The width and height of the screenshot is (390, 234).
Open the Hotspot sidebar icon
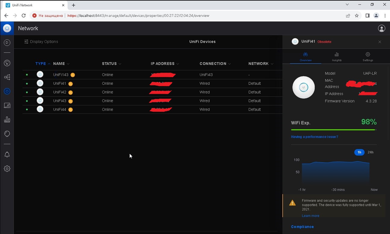7,134
